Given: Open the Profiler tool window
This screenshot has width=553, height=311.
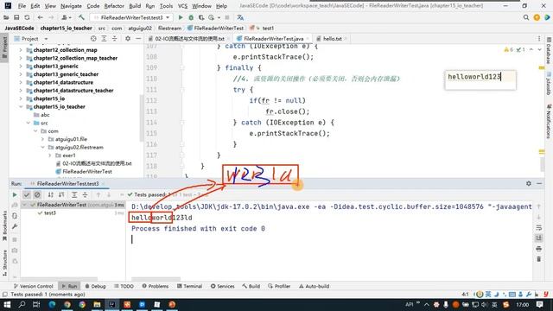Looking at the screenshot, I should 279,286.
